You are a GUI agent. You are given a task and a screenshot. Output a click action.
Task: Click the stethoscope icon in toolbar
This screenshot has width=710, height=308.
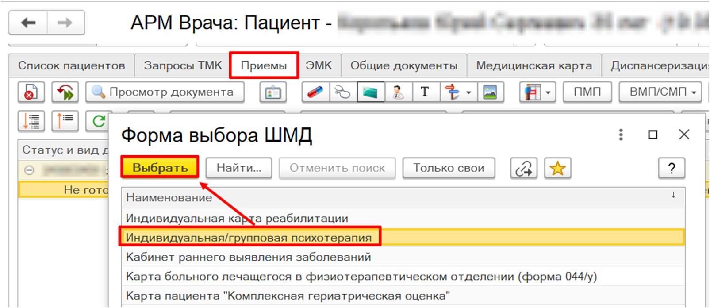[x=342, y=92]
